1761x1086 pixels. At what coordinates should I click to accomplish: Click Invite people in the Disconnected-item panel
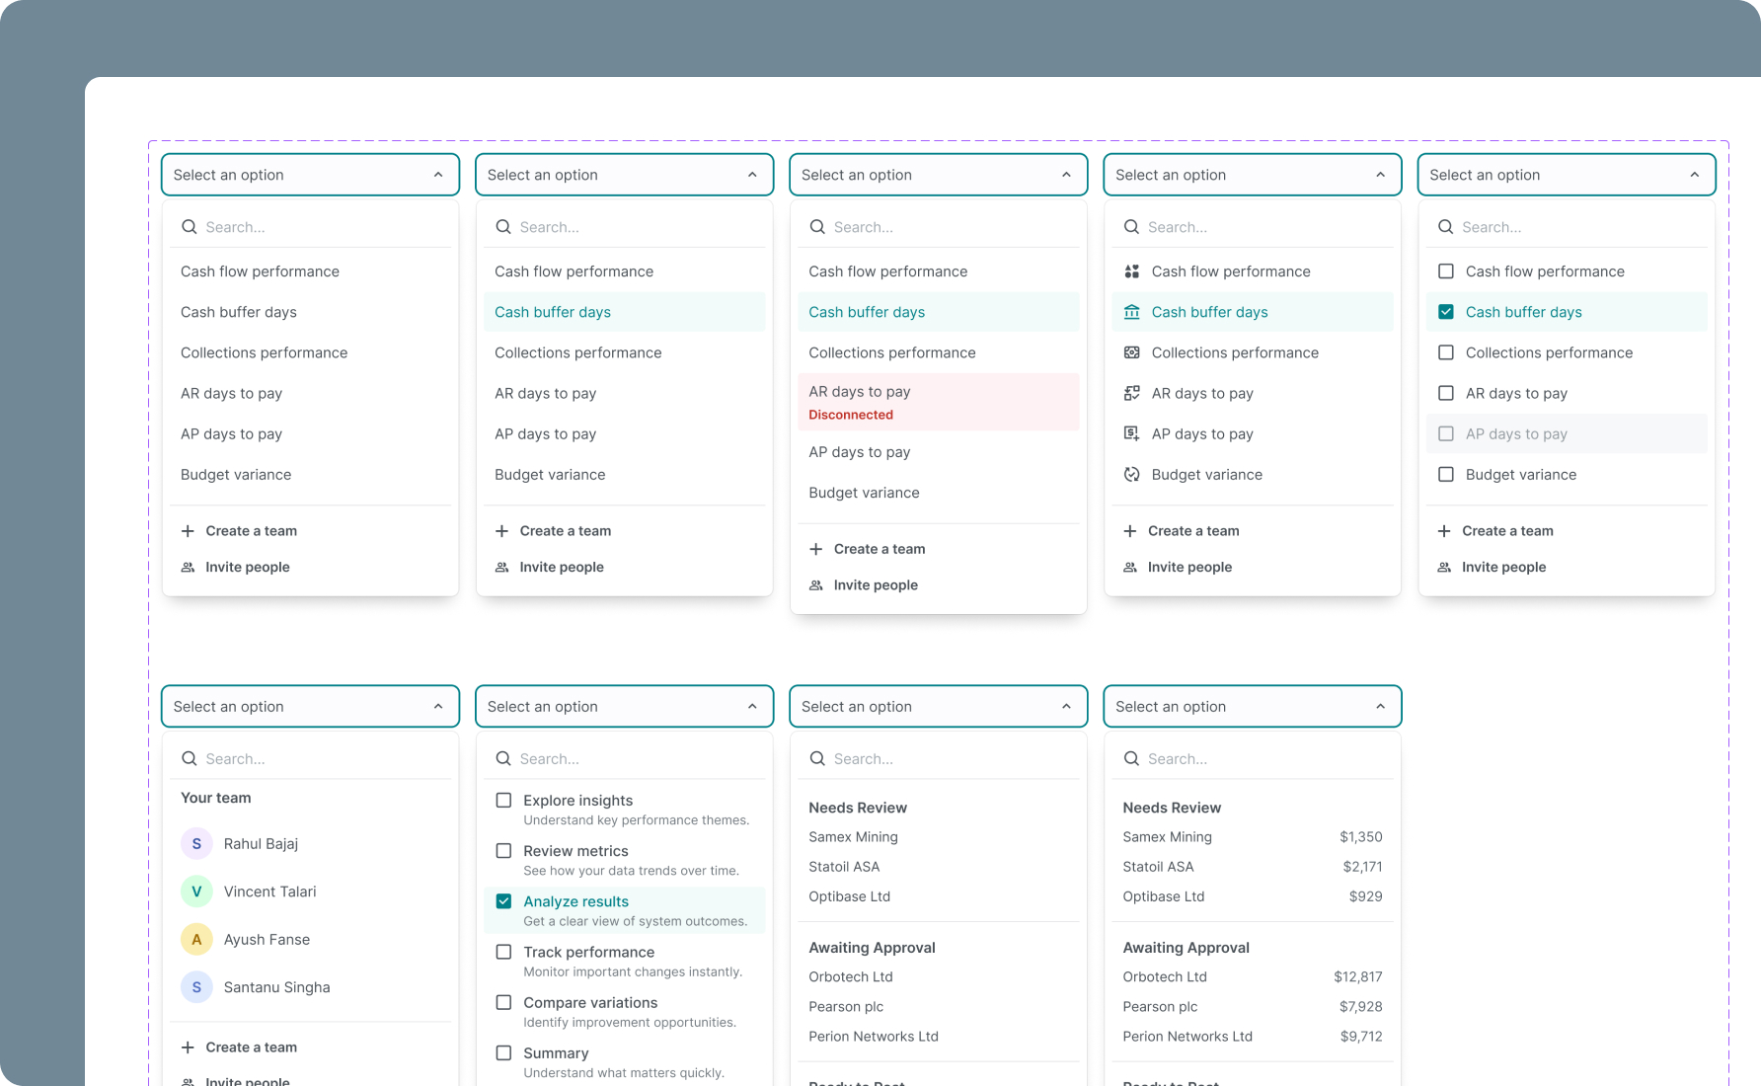point(875,585)
